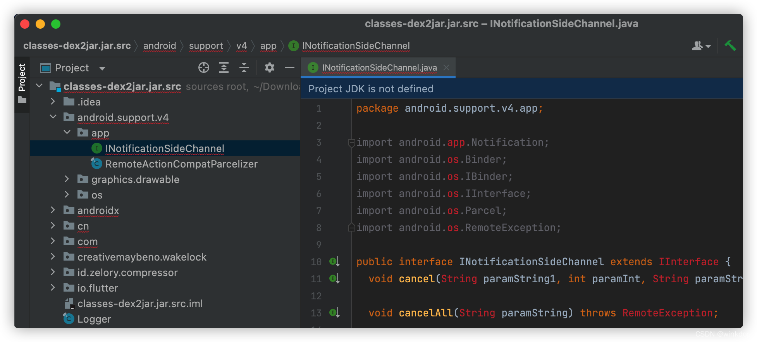Viewport: 757px width, 342px height.
Task: Close the INotificationSideChannel.java tab
Action: (x=446, y=67)
